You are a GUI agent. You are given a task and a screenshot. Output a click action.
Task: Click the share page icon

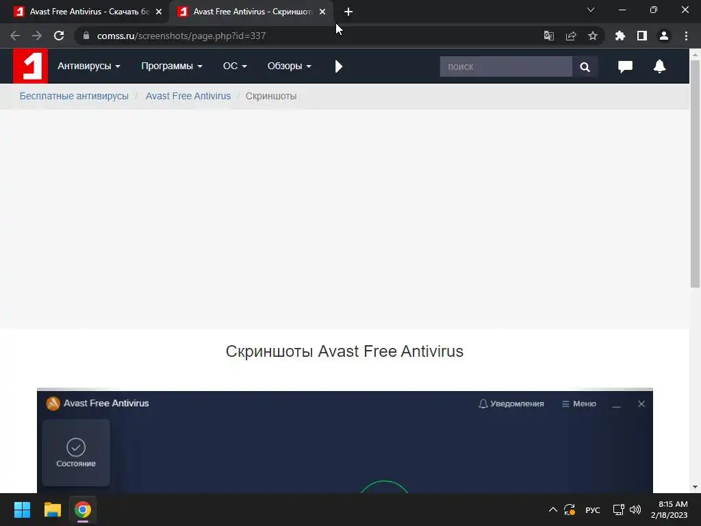pyautogui.click(x=571, y=36)
